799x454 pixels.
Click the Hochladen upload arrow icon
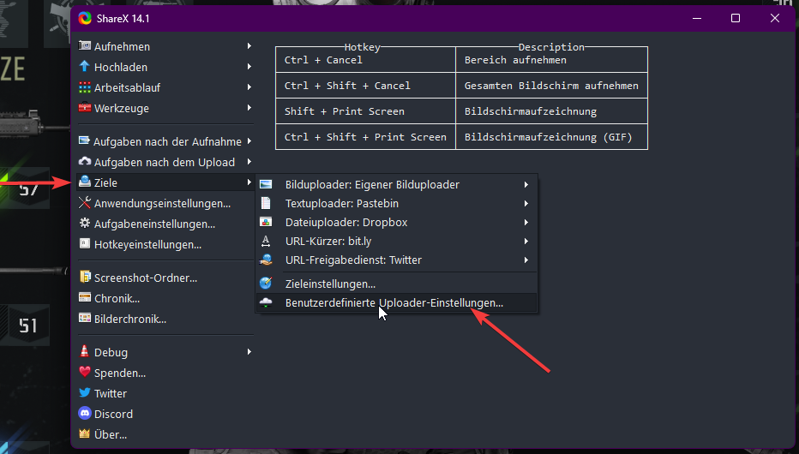[x=85, y=67]
